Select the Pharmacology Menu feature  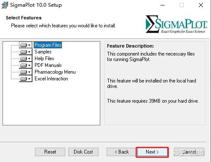coord(55,72)
